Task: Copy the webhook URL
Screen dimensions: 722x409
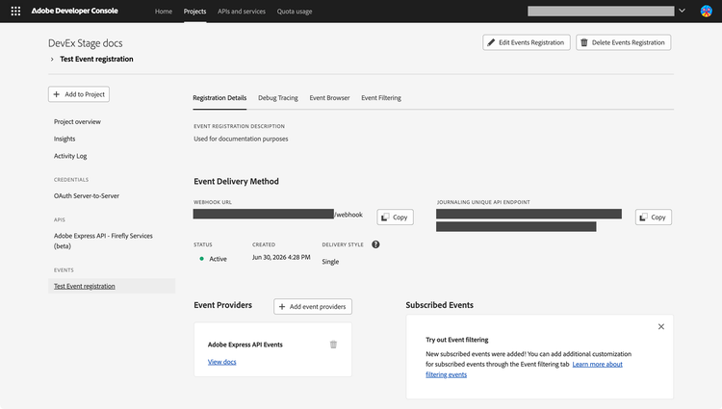Action: click(395, 217)
